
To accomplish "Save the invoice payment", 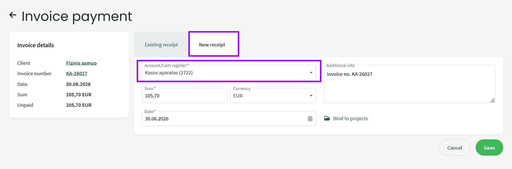I will (x=489, y=148).
